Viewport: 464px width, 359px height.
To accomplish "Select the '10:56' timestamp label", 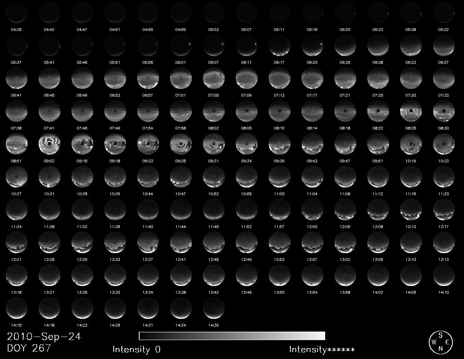I will pos(246,194).
